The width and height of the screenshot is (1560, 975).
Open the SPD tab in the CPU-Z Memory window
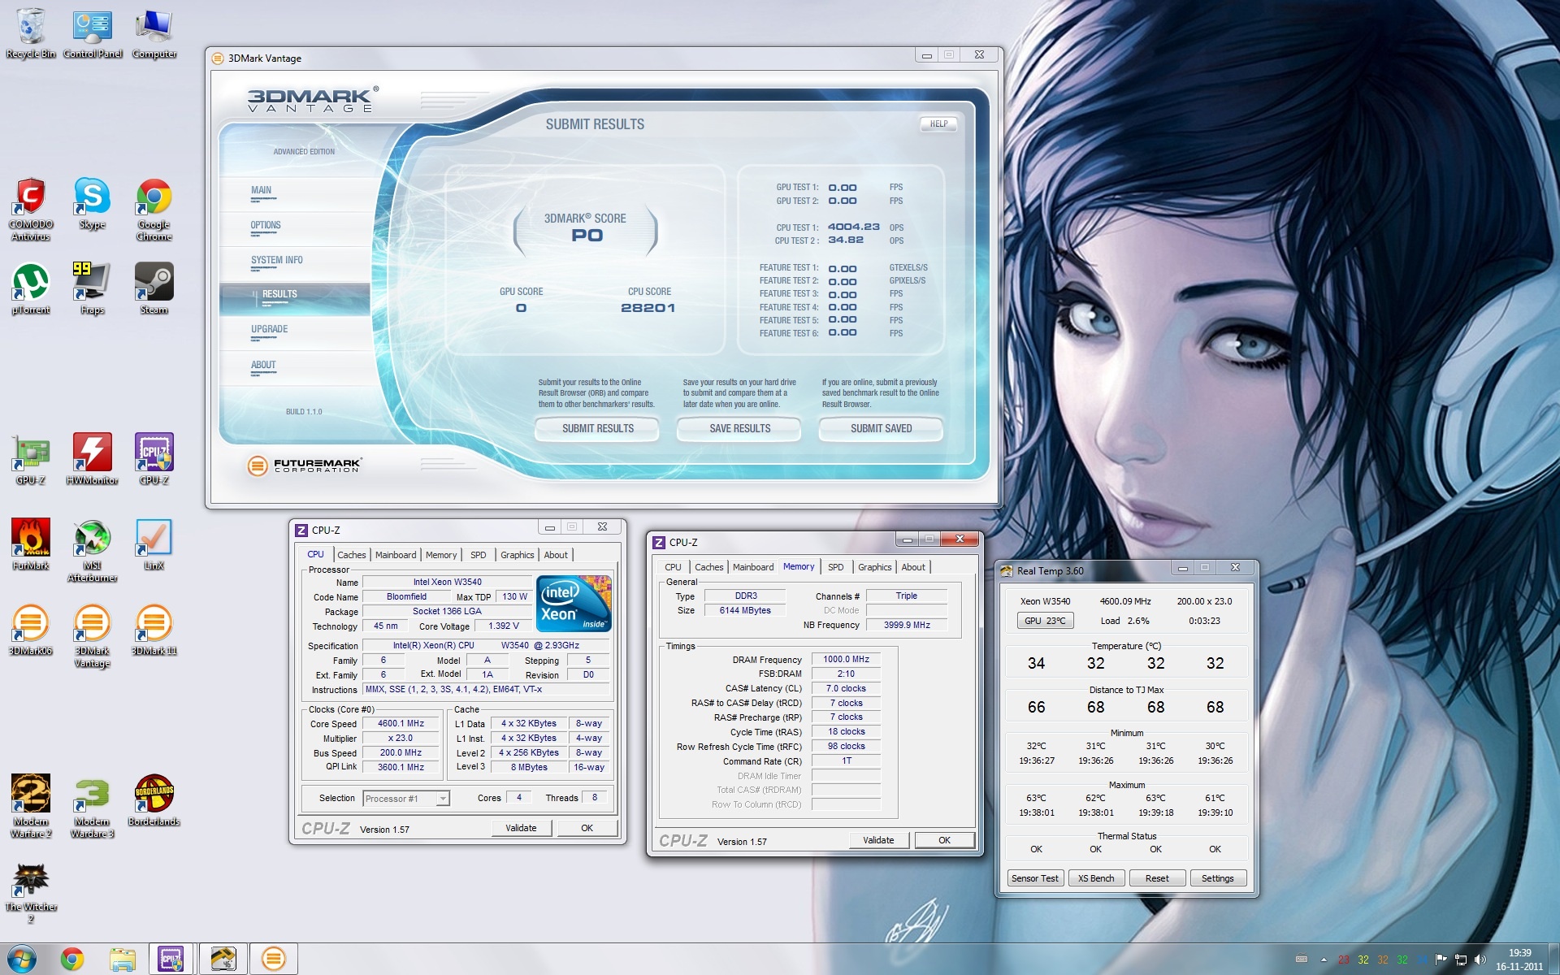tap(835, 567)
